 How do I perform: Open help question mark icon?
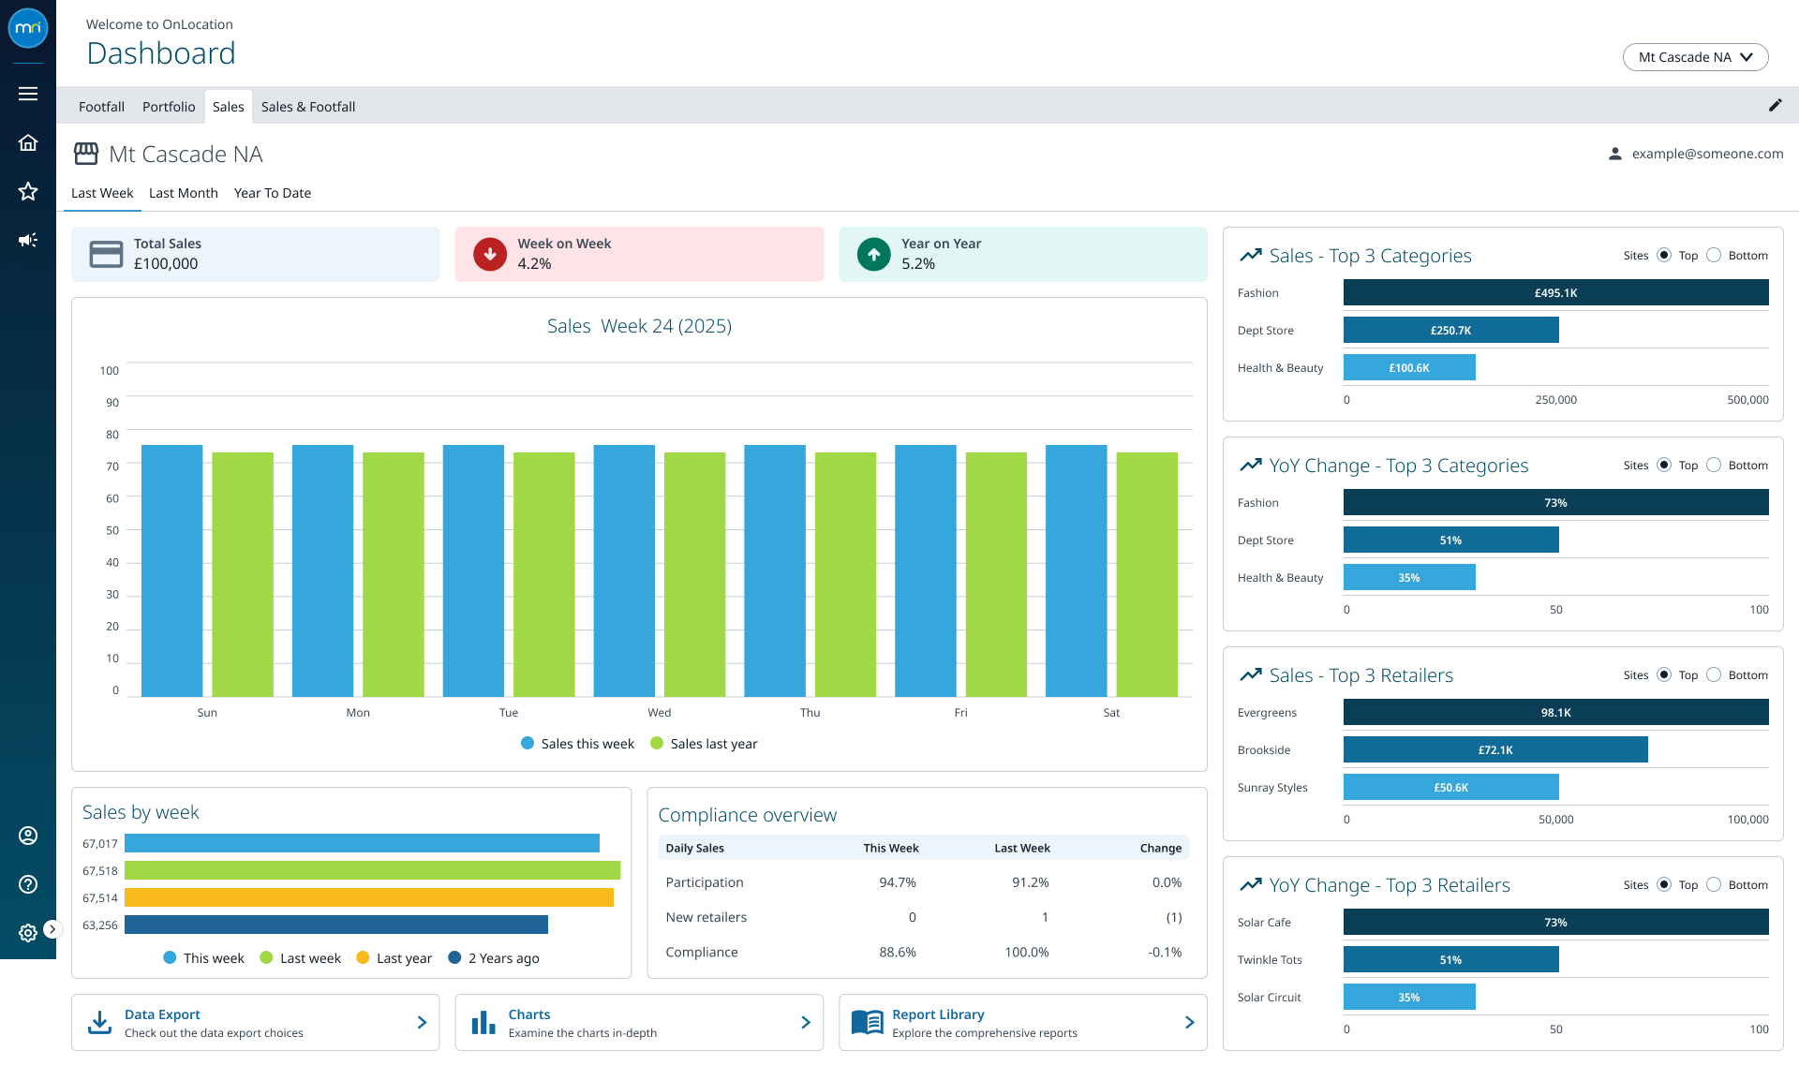pos(28,884)
